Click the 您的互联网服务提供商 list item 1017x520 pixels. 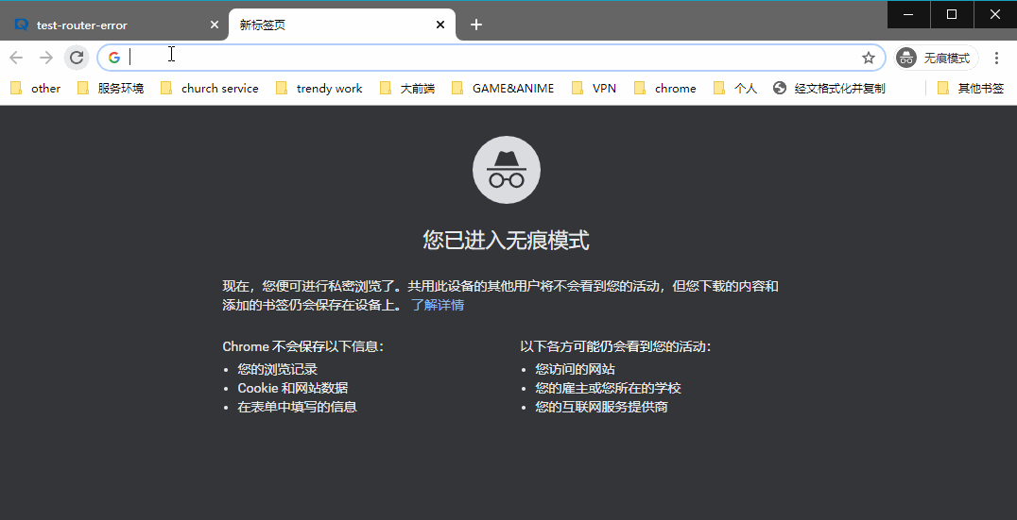pyautogui.click(x=601, y=407)
